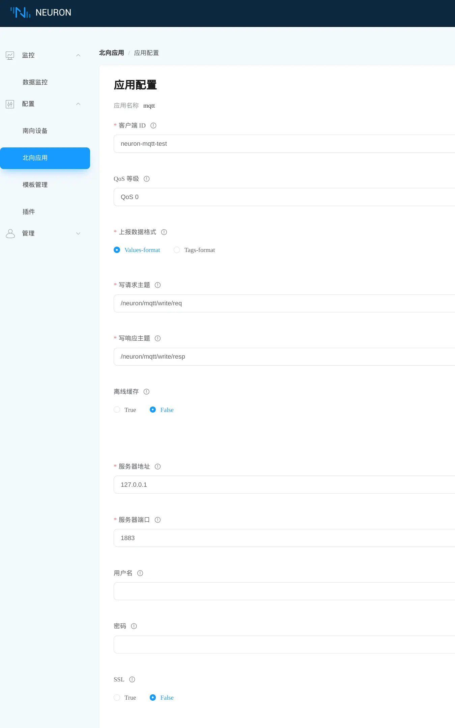Click 北向应用 breadcrumb link
Viewport: 455px width, 728px height.
click(x=112, y=53)
